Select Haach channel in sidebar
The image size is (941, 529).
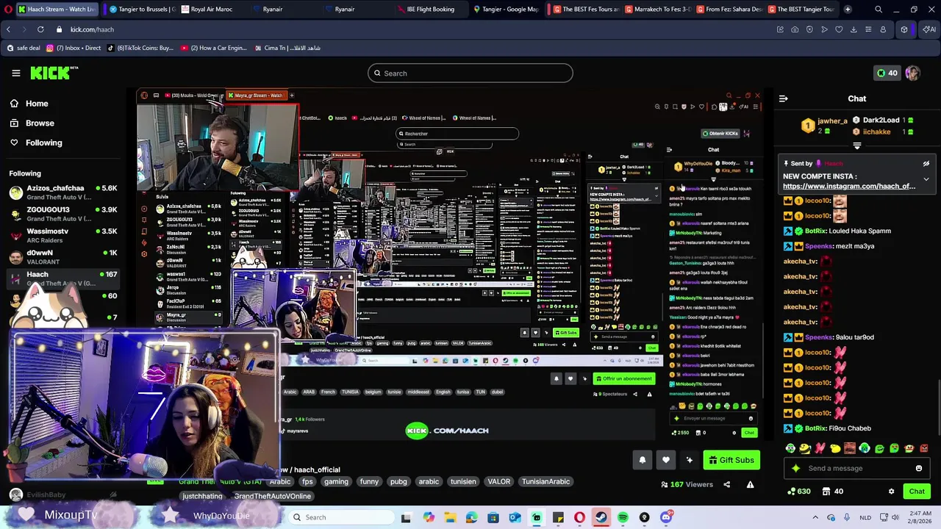(62, 278)
